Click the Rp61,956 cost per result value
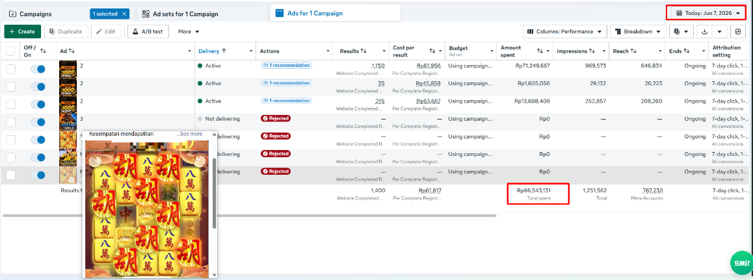This screenshot has width=753, height=280. 429,66
